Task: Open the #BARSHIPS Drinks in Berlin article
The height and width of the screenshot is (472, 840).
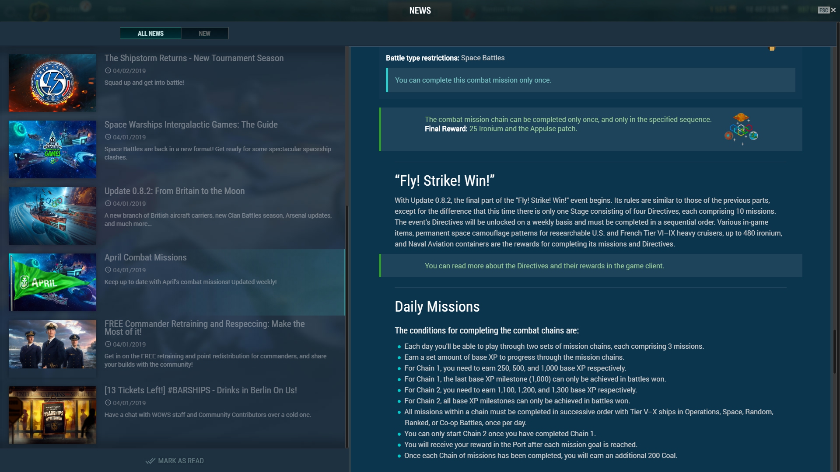Action: pyautogui.click(x=200, y=390)
